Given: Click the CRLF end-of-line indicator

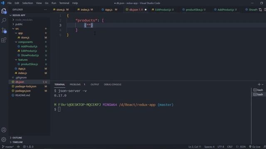Looking at the screenshot, I should pyautogui.click(x=230, y=147).
